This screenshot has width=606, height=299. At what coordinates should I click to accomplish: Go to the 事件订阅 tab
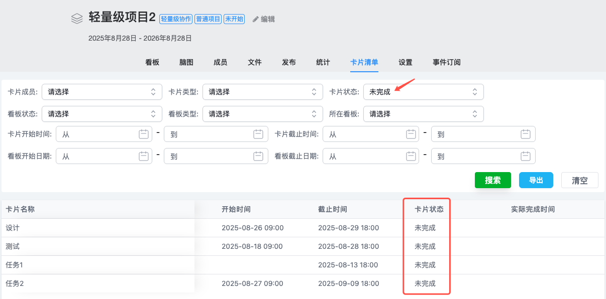(446, 62)
